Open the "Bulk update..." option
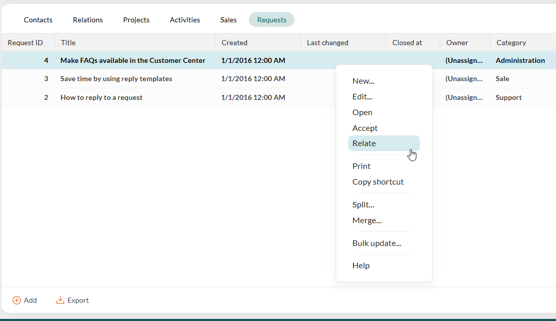Screen dimensions: 556x321 (x=377, y=243)
